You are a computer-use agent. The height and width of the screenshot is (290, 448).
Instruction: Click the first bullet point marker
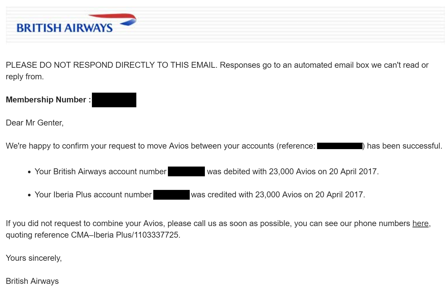click(29, 172)
